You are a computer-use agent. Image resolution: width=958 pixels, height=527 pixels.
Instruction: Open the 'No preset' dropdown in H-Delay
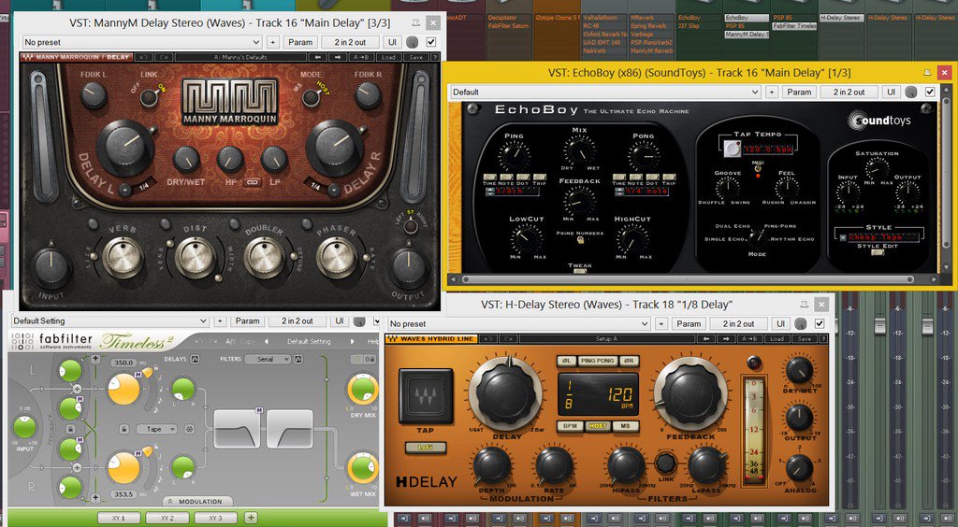coord(518,324)
